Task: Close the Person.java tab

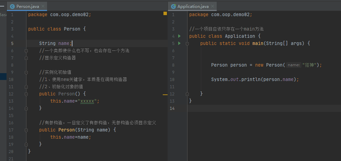Action: 43,7
